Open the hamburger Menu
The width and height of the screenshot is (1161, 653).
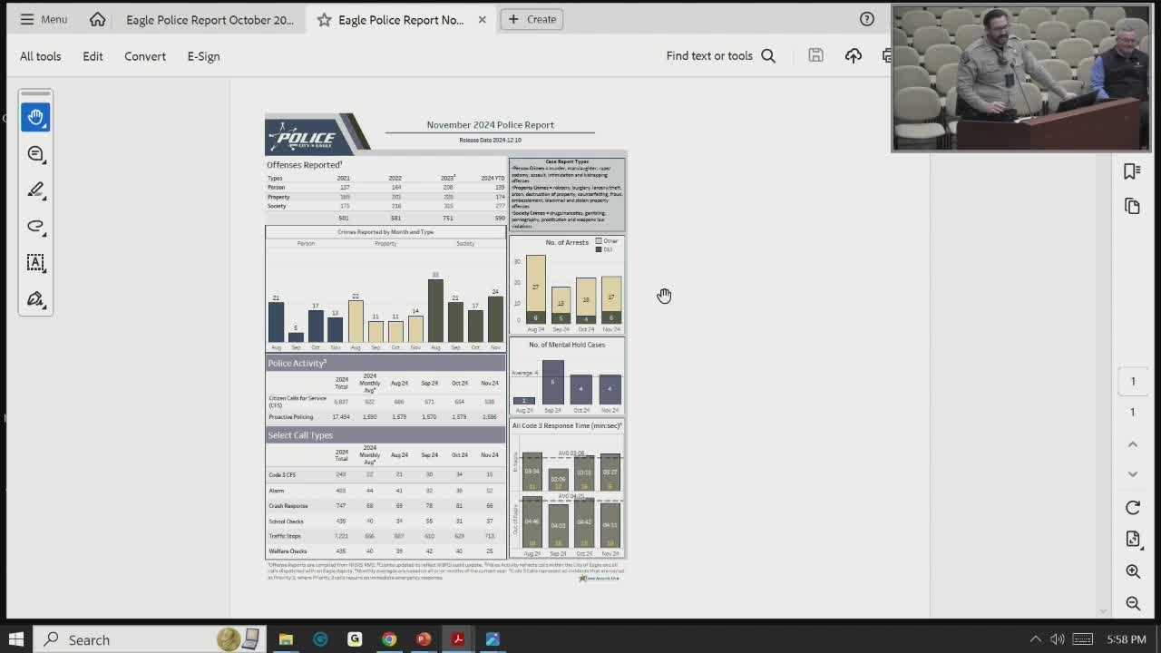tap(44, 19)
